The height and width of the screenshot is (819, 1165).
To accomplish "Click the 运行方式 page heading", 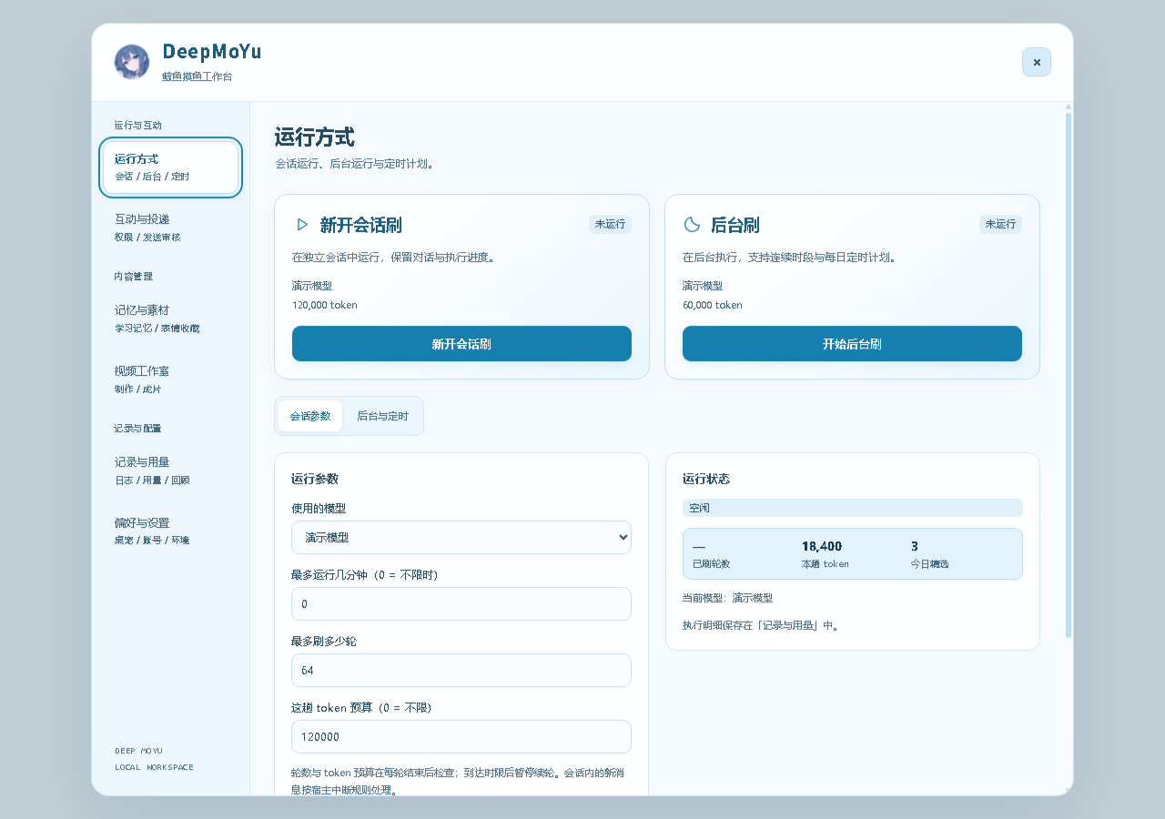I will point(314,137).
